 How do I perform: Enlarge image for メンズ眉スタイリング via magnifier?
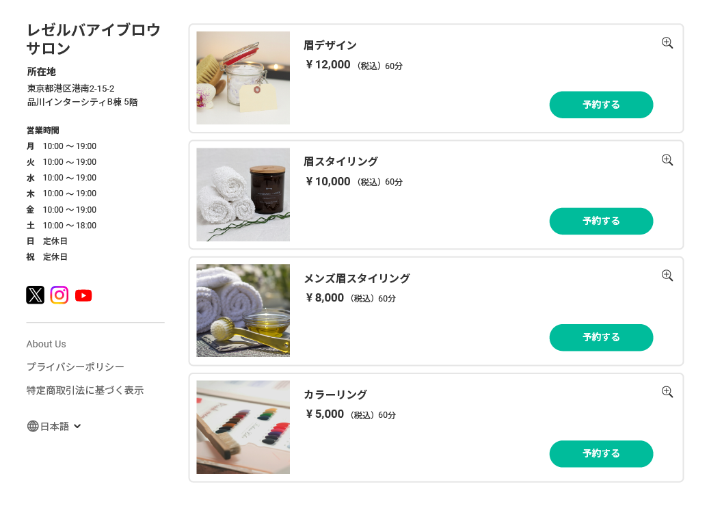pos(667,276)
